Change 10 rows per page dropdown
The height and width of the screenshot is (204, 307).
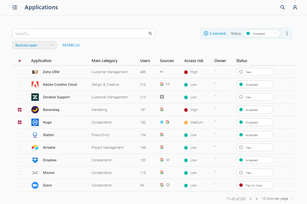click(x=278, y=198)
